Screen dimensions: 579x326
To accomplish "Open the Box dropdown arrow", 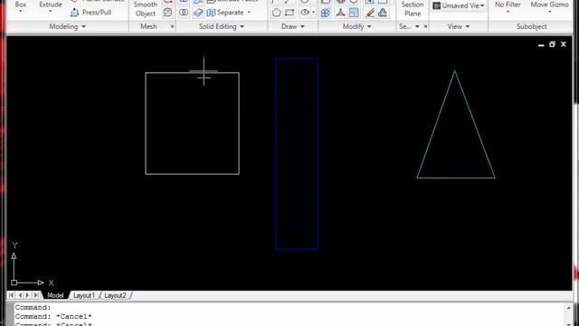I will [x=21, y=12].
